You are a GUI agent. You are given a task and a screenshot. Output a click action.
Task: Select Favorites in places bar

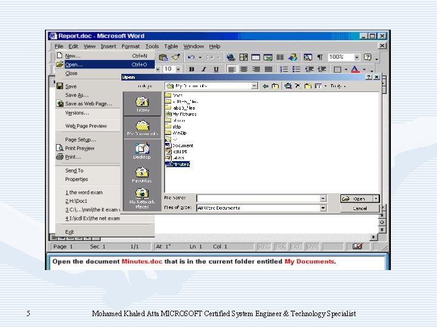point(142,174)
